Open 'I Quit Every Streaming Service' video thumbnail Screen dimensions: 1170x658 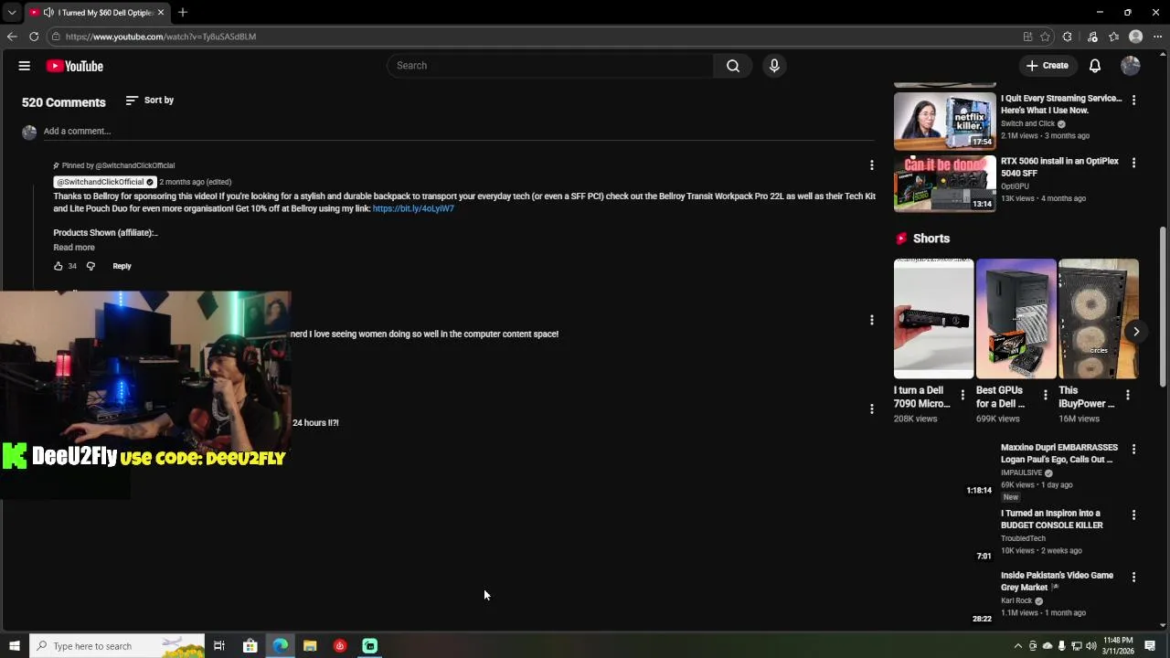pos(945,122)
